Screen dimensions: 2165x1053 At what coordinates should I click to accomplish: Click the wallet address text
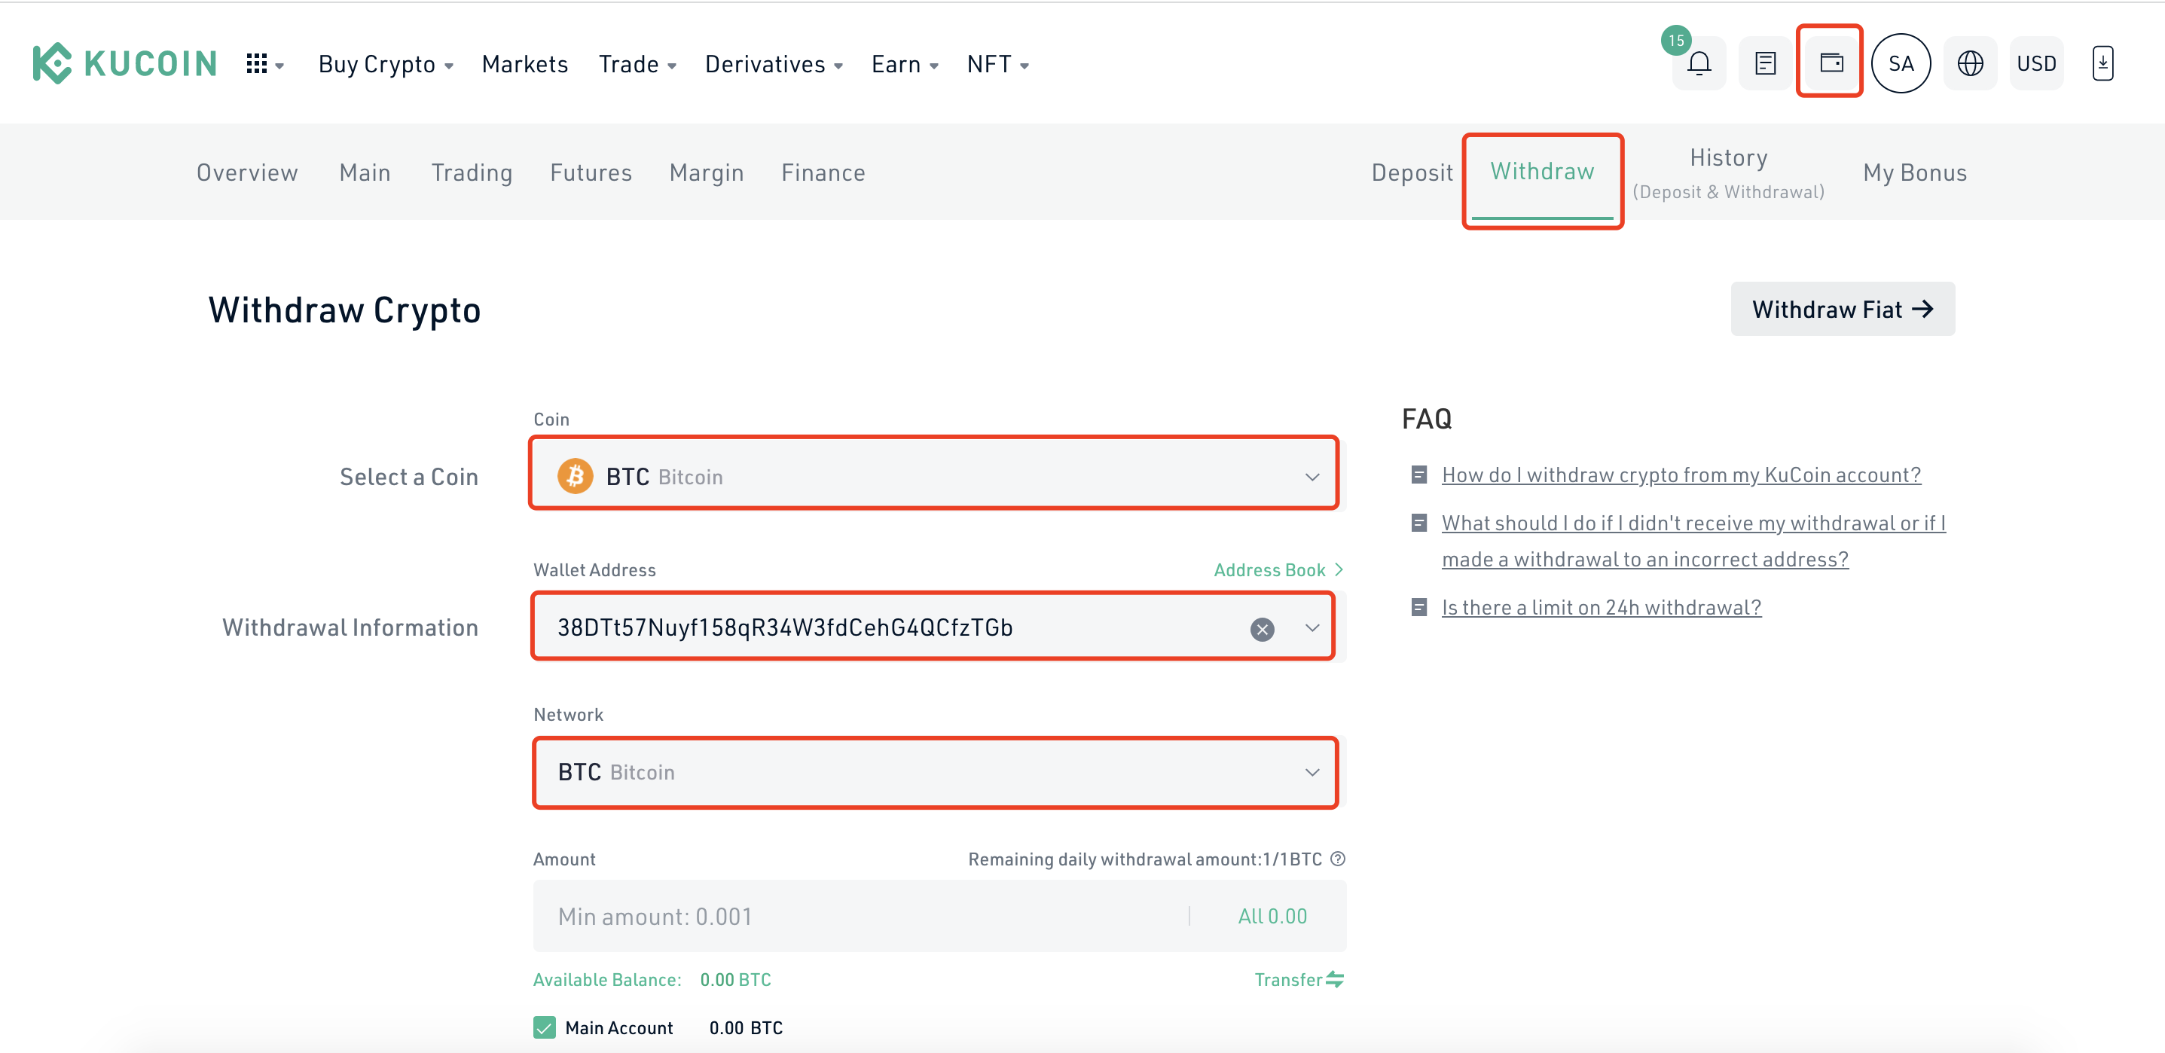click(x=785, y=627)
